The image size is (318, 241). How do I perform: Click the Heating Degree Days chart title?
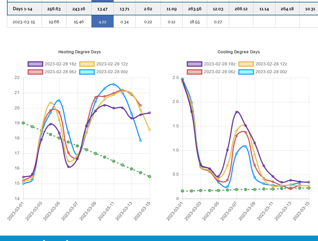[79, 52]
